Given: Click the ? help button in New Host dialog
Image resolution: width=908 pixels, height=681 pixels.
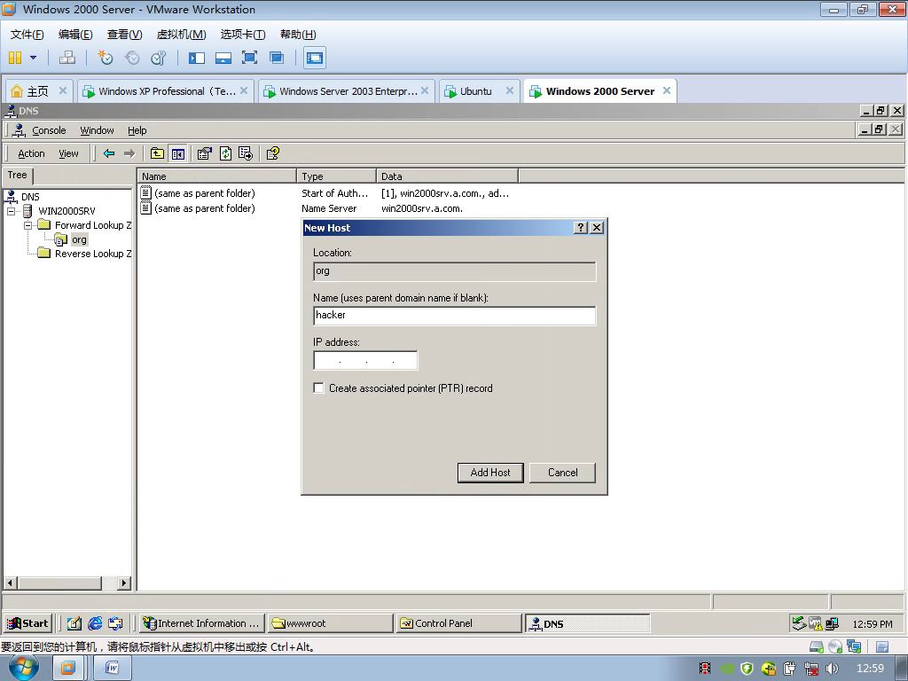Looking at the screenshot, I should [x=581, y=228].
